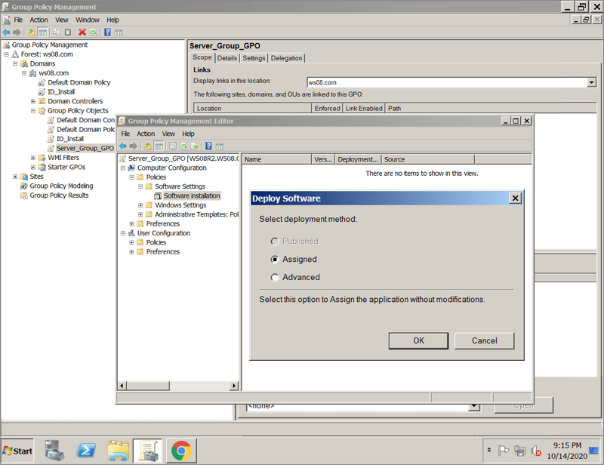Image resolution: width=604 pixels, height=465 pixels.
Task: Click right scroll arrow in Editor tree
Action: (234, 386)
